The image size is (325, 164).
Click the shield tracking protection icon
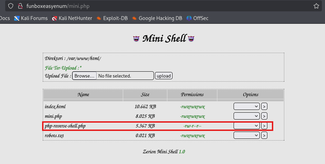point(11,6)
